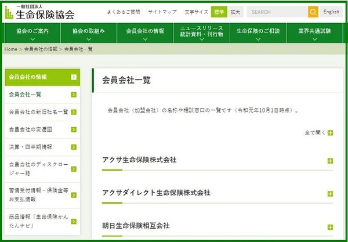
Task: Open よくあるご質問 link
Action: click(124, 12)
